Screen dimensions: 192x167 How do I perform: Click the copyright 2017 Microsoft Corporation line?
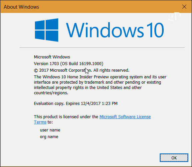(82, 70)
